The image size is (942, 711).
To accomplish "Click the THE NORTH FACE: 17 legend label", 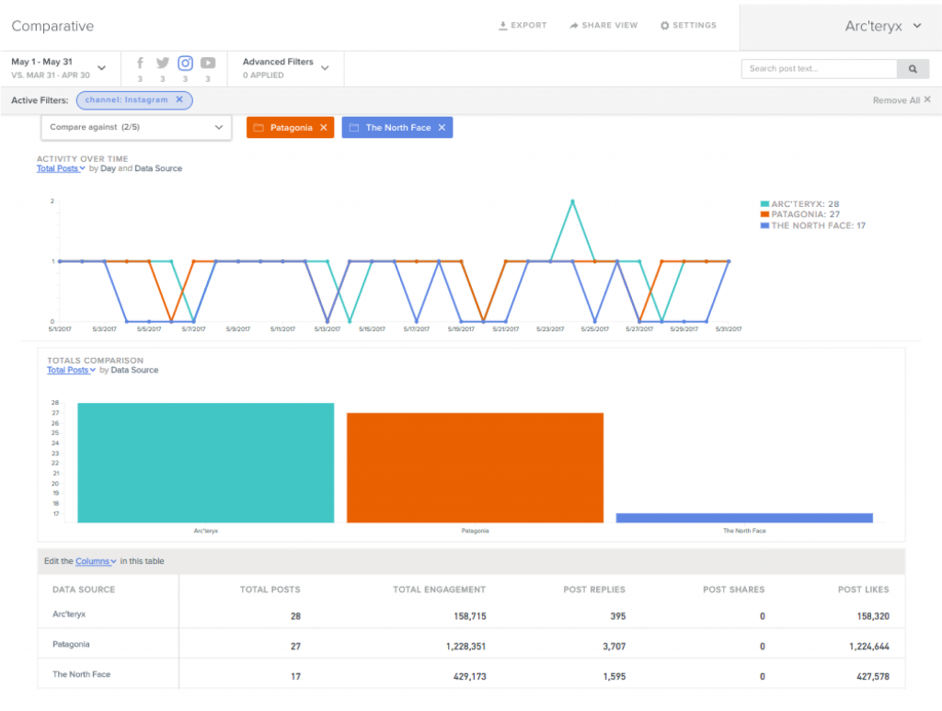I will 818,225.
